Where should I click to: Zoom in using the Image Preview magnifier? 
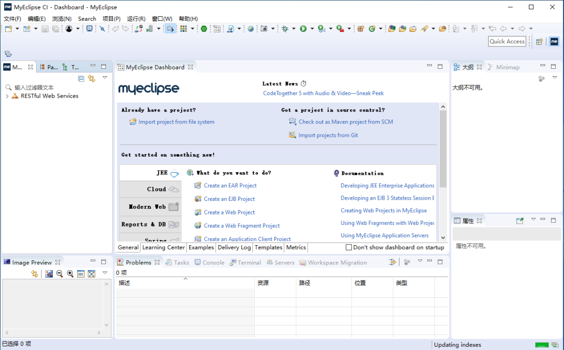tap(70, 274)
